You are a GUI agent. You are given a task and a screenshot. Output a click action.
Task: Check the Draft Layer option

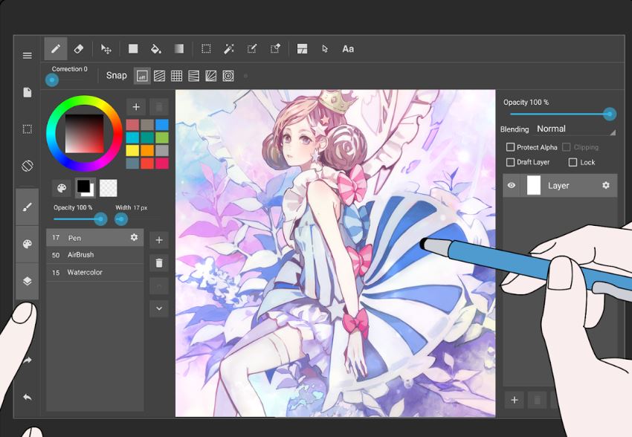511,162
